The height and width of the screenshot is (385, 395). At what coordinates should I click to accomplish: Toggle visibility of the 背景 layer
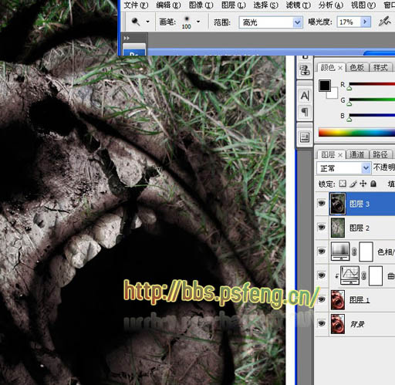click(322, 323)
